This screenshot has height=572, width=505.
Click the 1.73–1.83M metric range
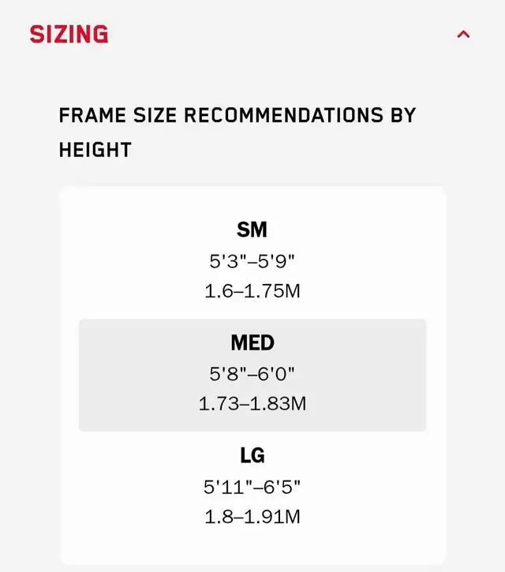tap(252, 404)
